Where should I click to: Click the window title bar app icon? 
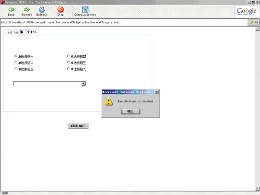pos(2,2)
